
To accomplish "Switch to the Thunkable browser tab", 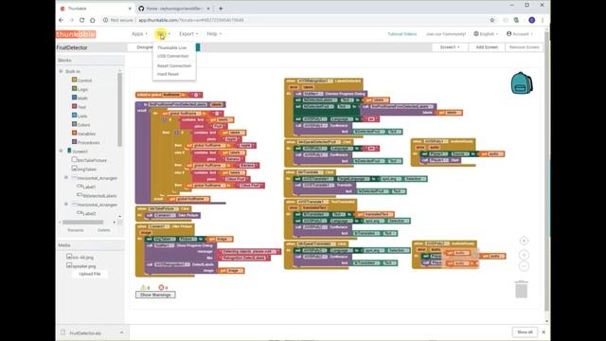I will [95, 9].
